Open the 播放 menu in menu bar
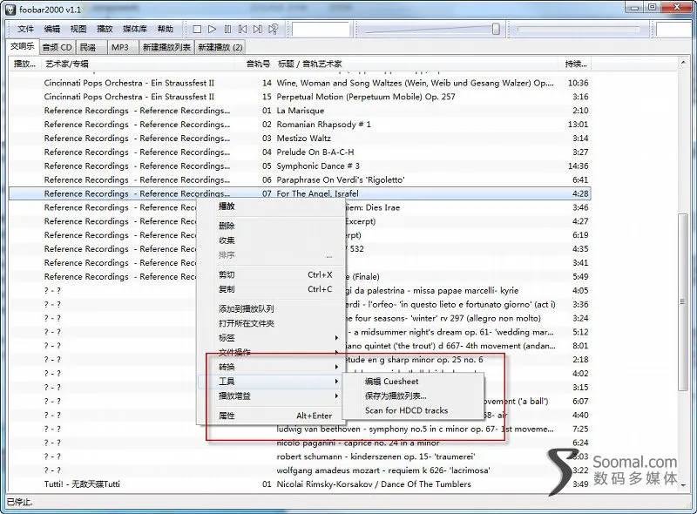The height and width of the screenshot is (514, 697). pos(105,29)
